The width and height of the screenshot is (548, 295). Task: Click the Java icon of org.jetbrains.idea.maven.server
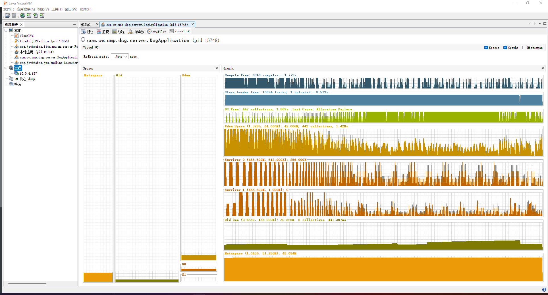16,47
